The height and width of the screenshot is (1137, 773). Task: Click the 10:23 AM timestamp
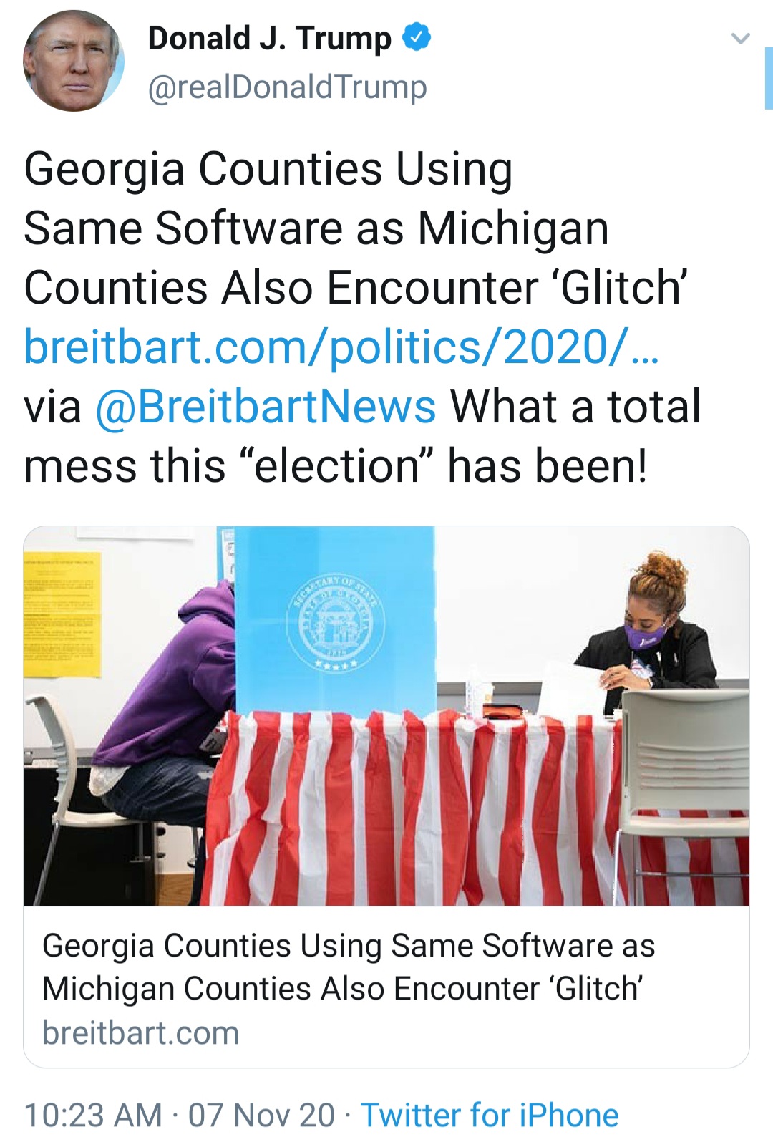click(x=93, y=1114)
